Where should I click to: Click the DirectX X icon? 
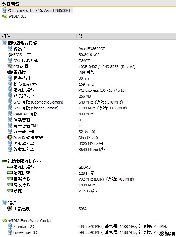click(10, 137)
